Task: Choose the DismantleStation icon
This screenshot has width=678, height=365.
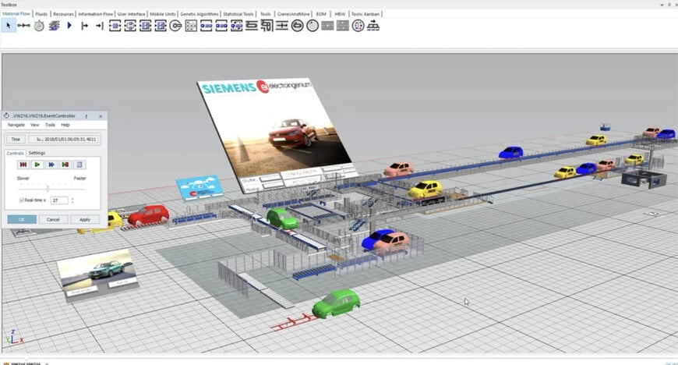Action: 161,26
